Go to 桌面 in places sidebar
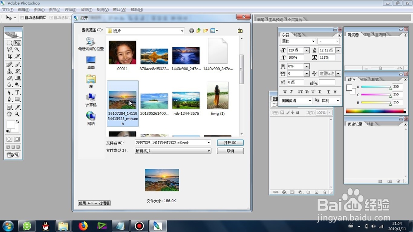 [x=91, y=63]
